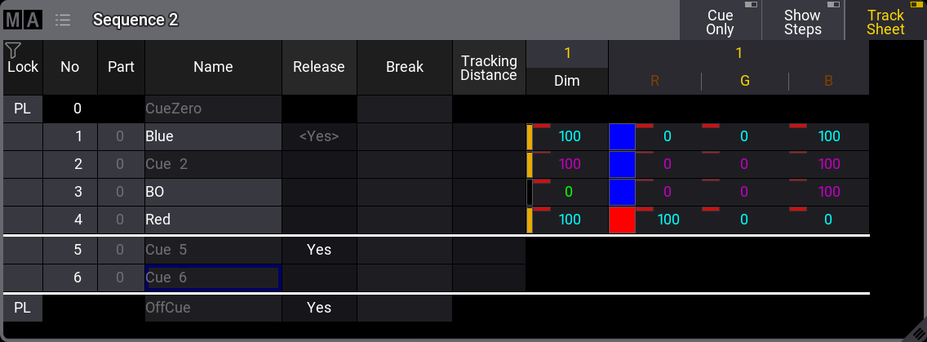Click the Dim value 0 for BO cue
The width and height of the screenshot is (927, 342).
click(x=569, y=193)
